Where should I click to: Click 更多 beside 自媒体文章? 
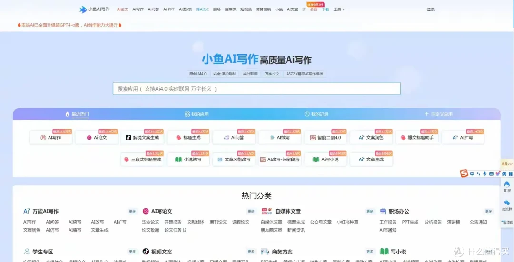pyautogui.click(x=370, y=211)
